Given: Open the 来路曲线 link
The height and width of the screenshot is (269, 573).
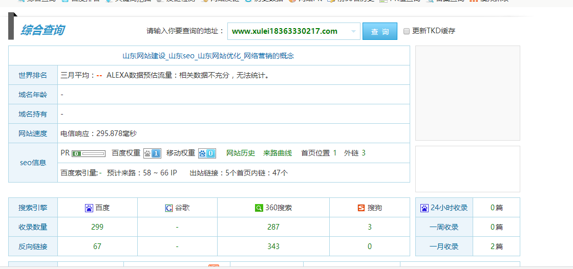Looking at the screenshot, I should point(278,153).
